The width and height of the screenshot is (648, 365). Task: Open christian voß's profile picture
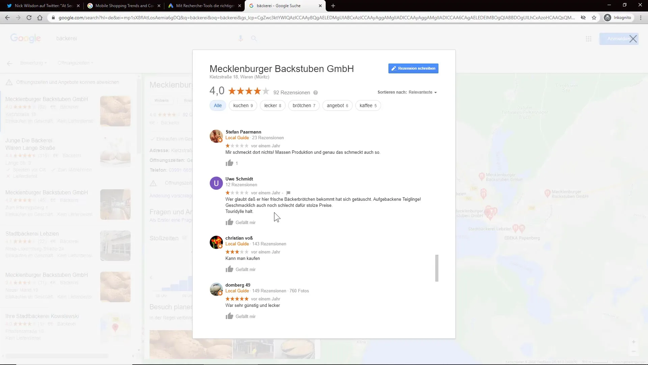tap(216, 242)
